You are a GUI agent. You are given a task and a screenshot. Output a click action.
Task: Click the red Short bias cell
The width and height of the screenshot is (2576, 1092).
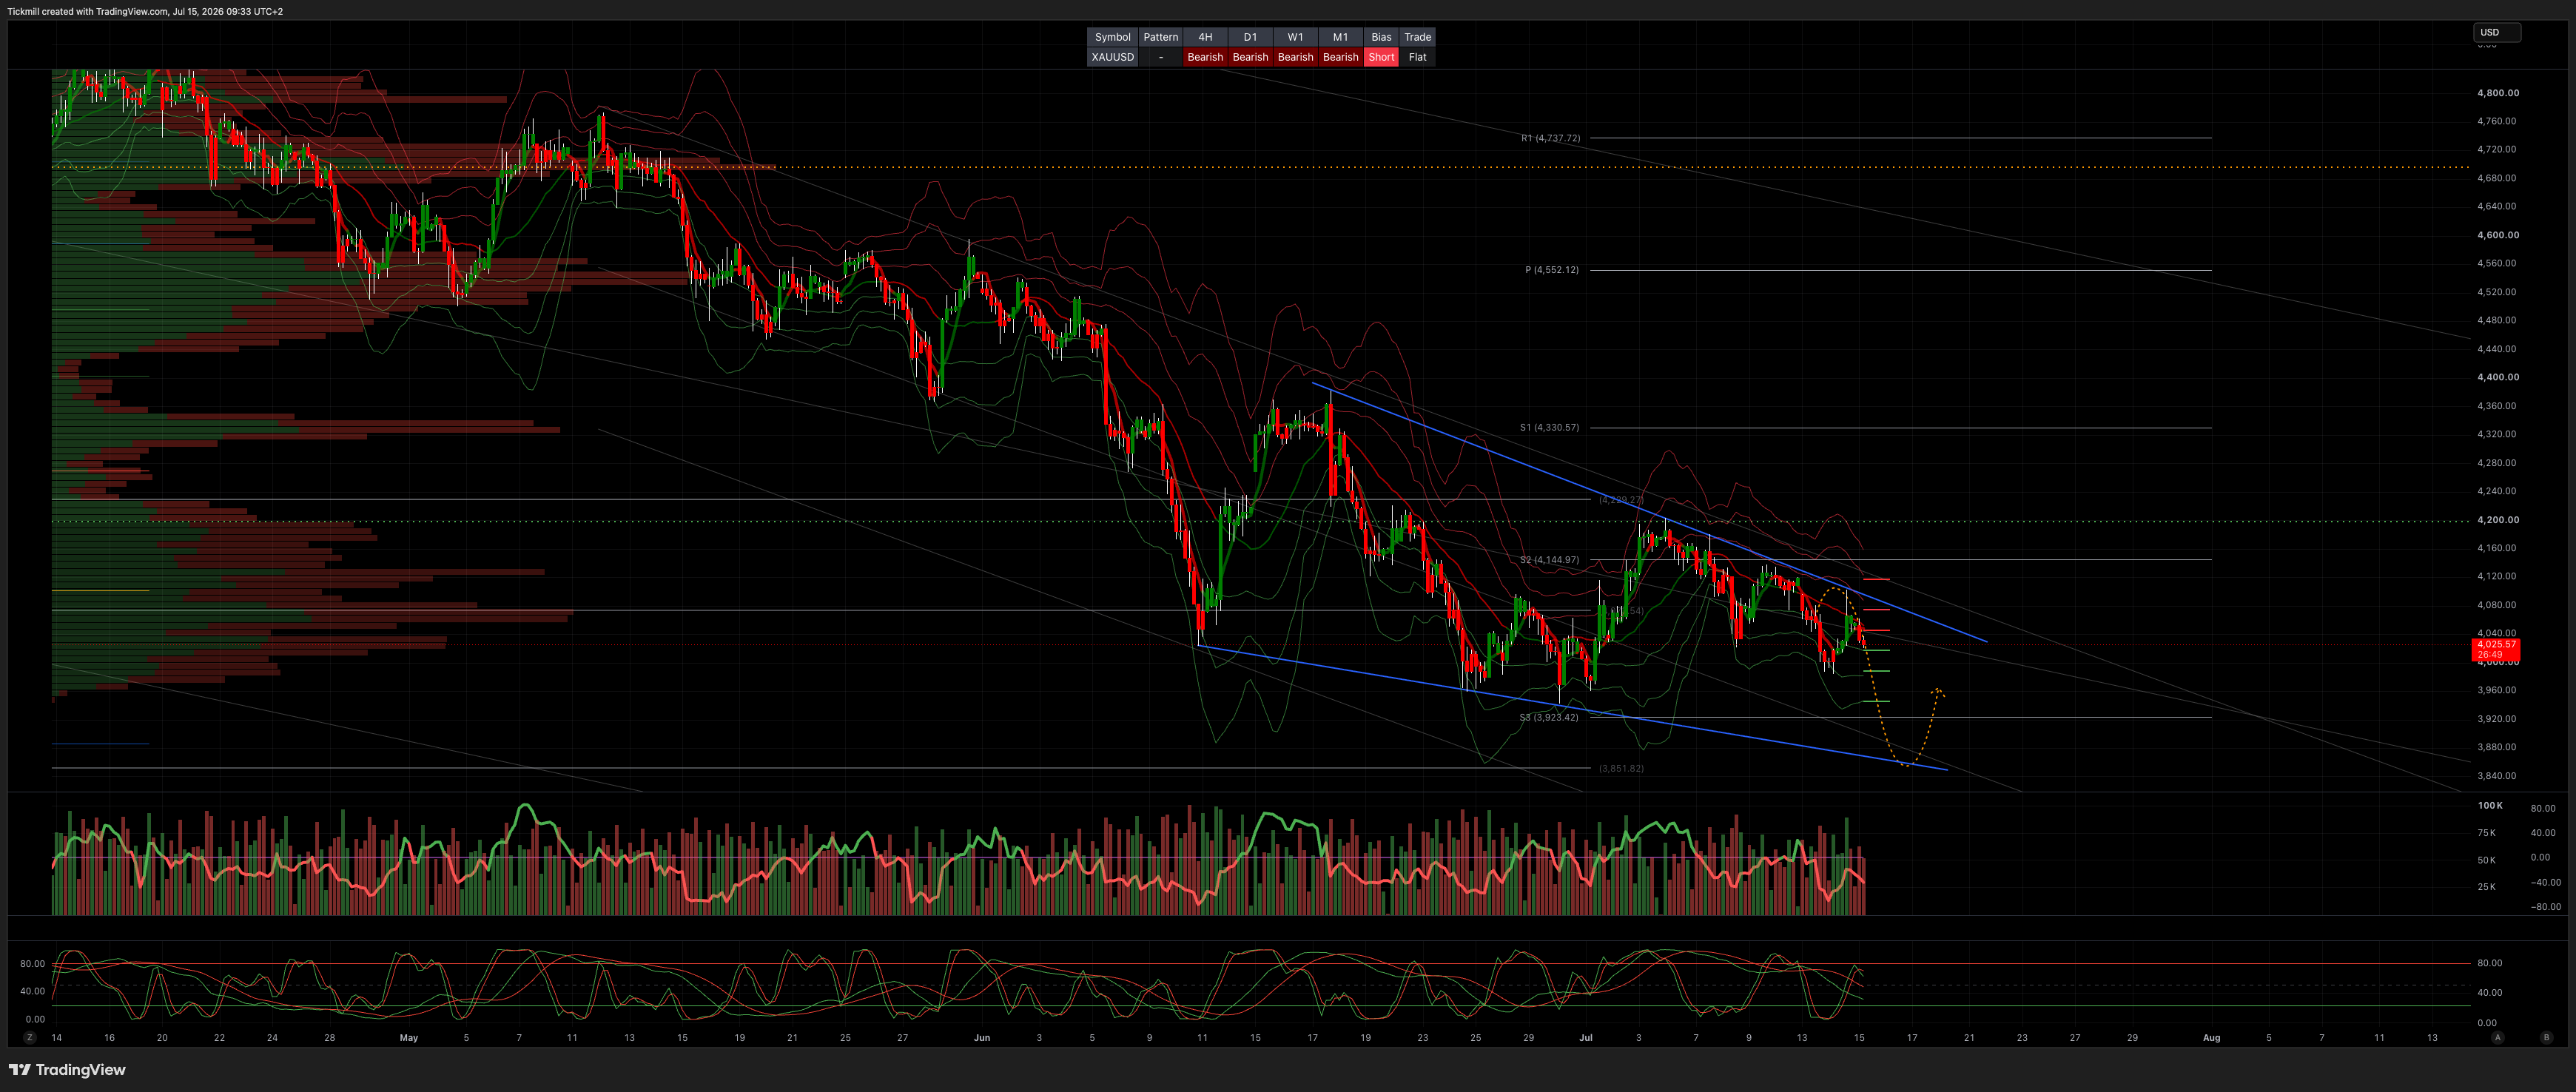point(1381,57)
